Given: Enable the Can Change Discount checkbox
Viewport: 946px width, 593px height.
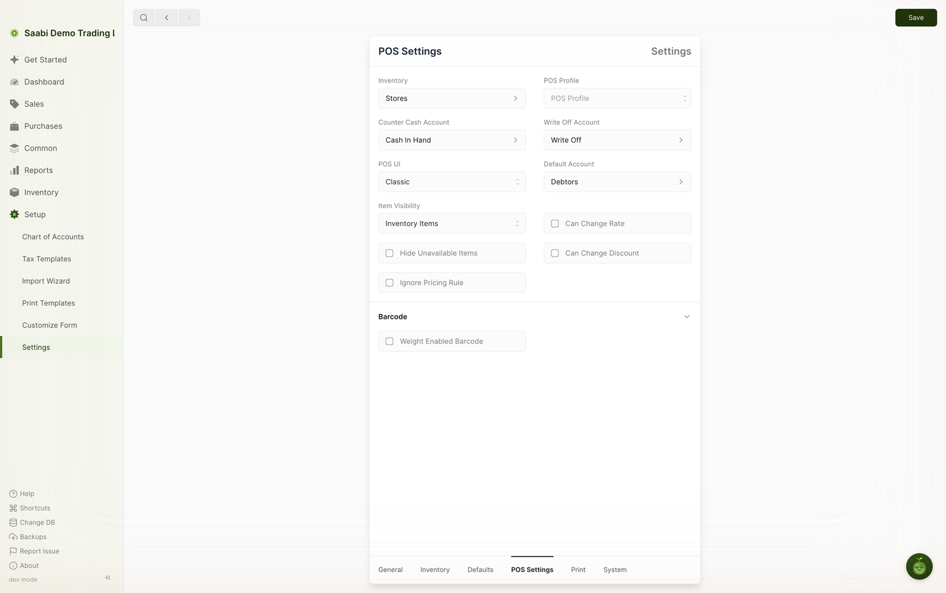Looking at the screenshot, I should (x=555, y=253).
